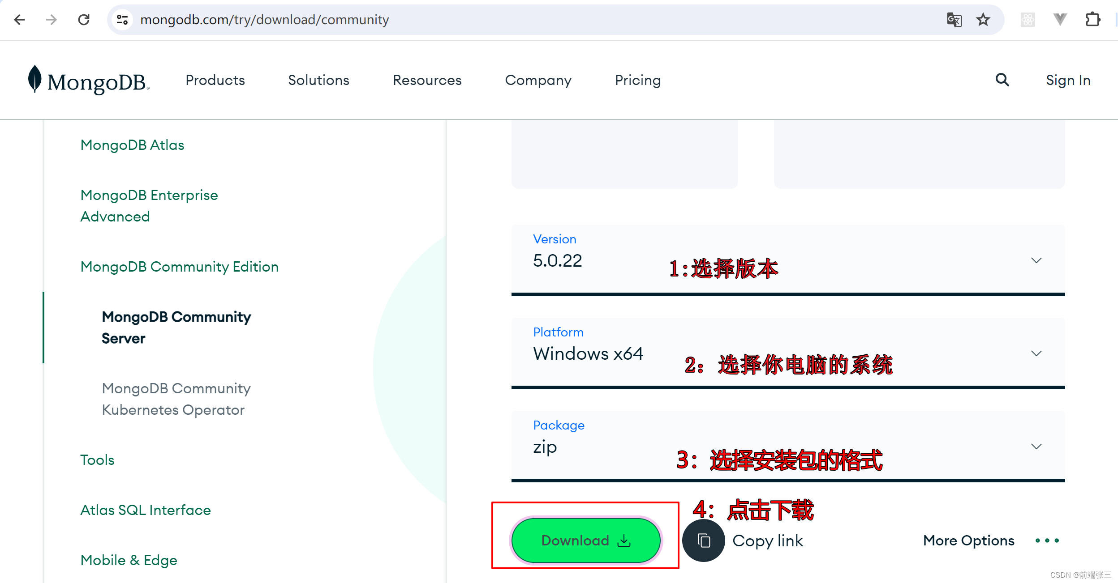Click the browser back arrow
This screenshot has width=1118, height=583.
(19, 20)
